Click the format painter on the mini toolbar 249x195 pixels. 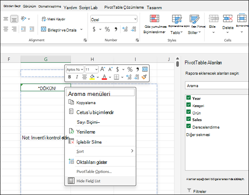click(x=144, y=77)
